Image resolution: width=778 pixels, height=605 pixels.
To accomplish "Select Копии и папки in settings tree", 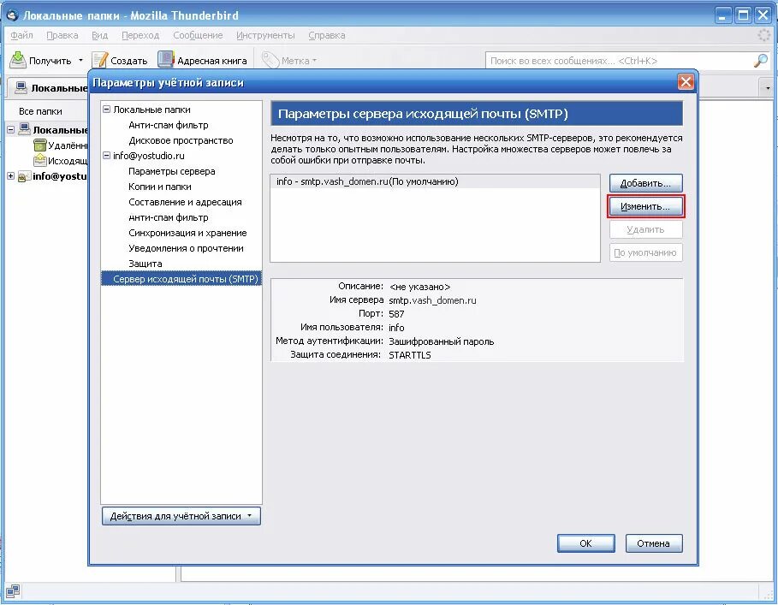I will click(x=160, y=187).
